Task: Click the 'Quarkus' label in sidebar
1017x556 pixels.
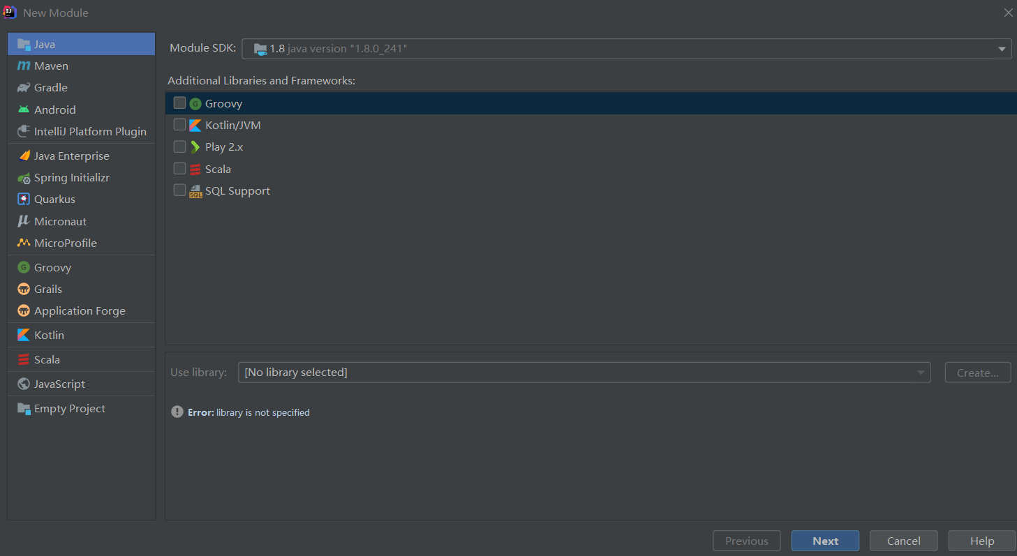Action: [54, 200]
